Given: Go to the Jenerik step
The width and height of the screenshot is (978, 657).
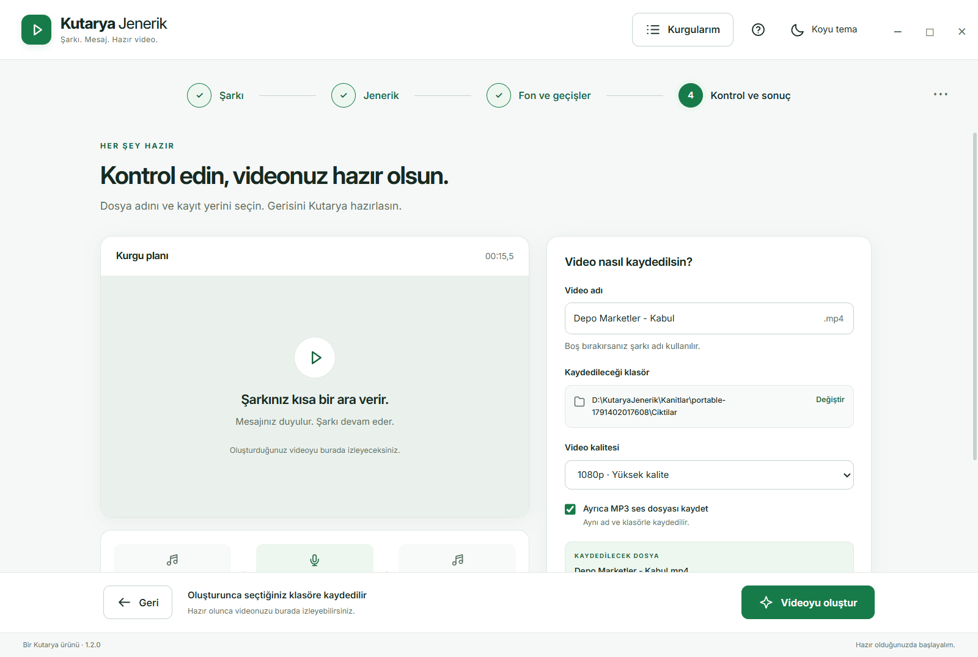Looking at the screenshot, I should pos(365,95).
